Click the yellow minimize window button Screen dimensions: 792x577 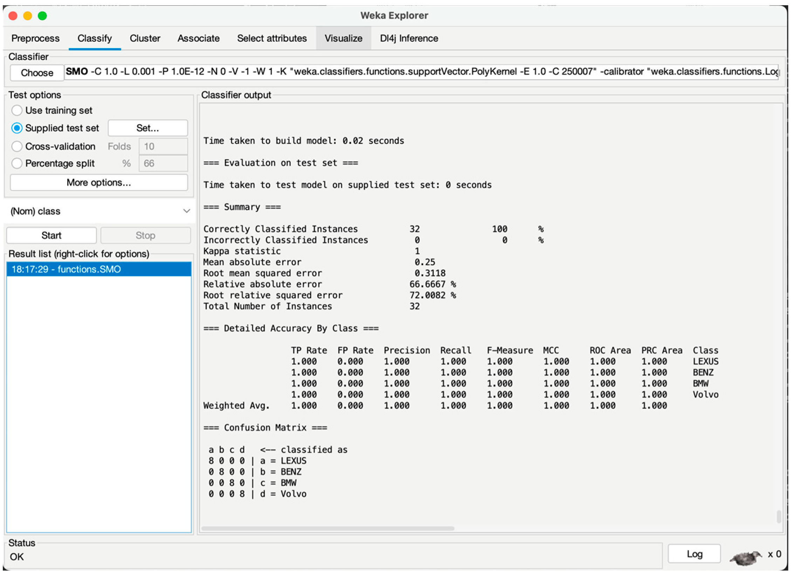(28, 16)
